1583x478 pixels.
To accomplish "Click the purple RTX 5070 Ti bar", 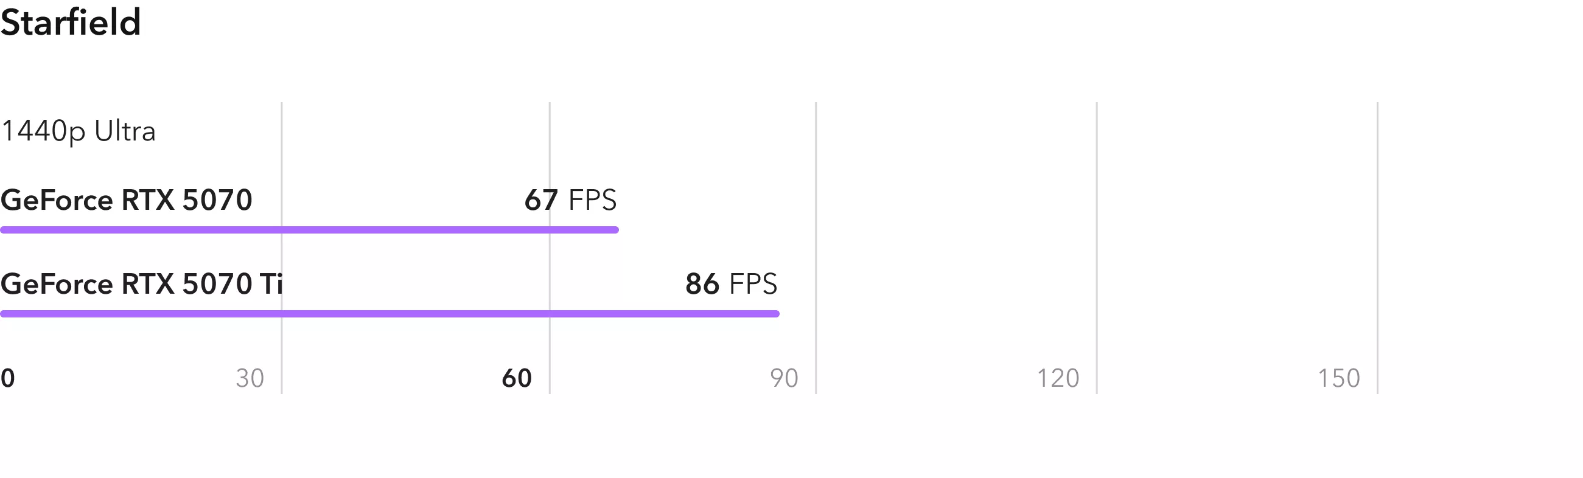I will point(390,314).
